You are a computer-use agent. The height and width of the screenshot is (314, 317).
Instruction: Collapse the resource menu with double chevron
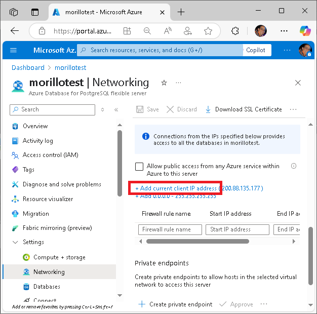point(116,109)
